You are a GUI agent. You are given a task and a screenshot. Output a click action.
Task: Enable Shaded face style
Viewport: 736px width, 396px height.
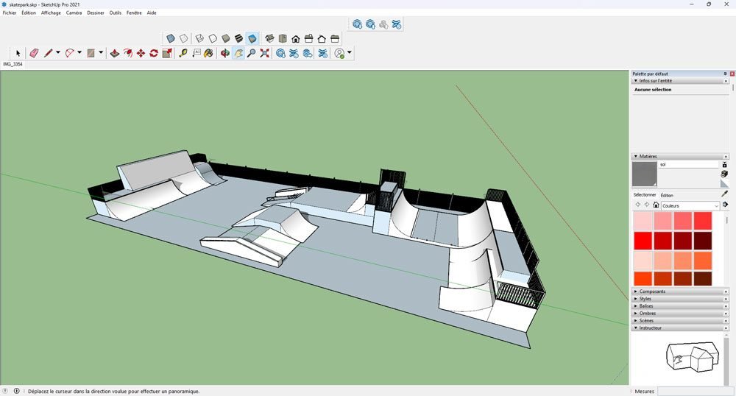[226, 38]
